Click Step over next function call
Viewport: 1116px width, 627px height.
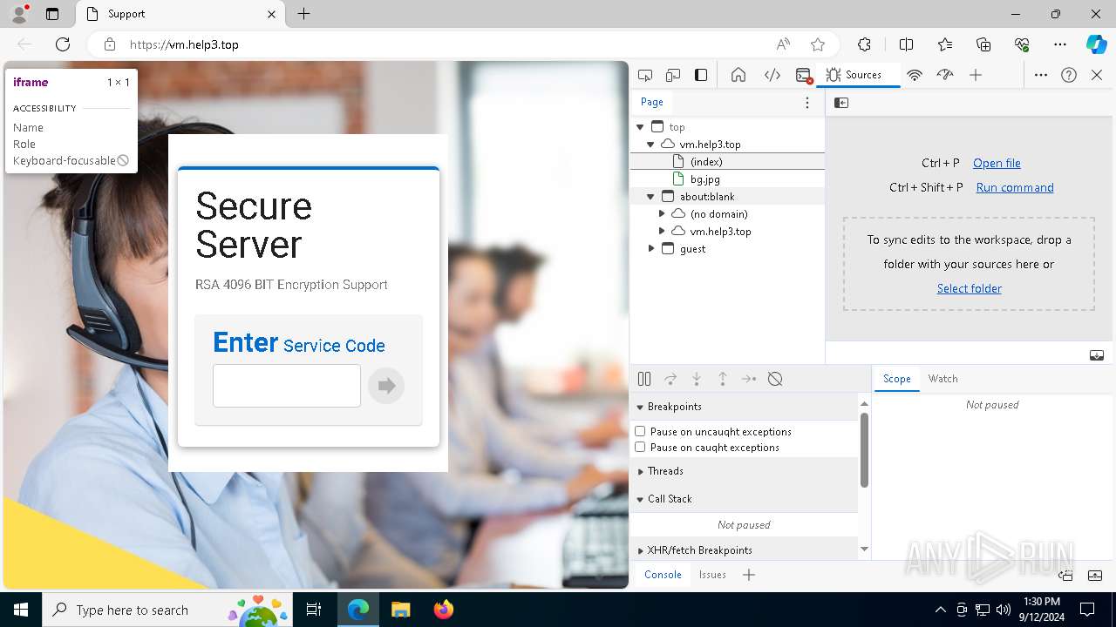(670, 379)
